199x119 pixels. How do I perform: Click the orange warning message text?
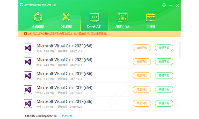click(67, 34)
